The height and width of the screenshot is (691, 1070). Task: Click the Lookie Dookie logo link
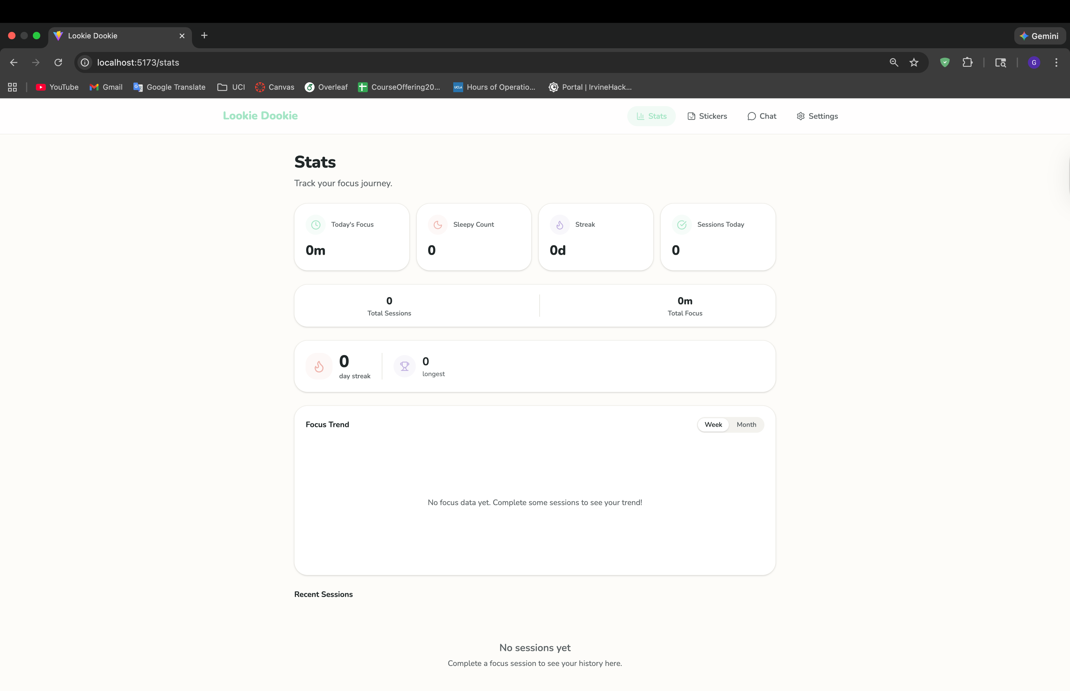(260, 116)
